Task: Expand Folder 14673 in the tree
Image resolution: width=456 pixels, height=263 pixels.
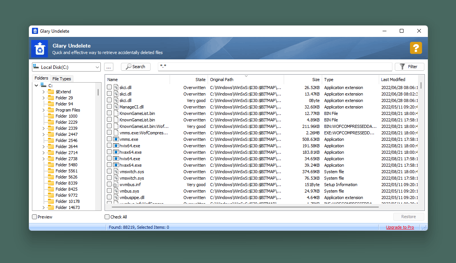Action: tap(44, 207)
